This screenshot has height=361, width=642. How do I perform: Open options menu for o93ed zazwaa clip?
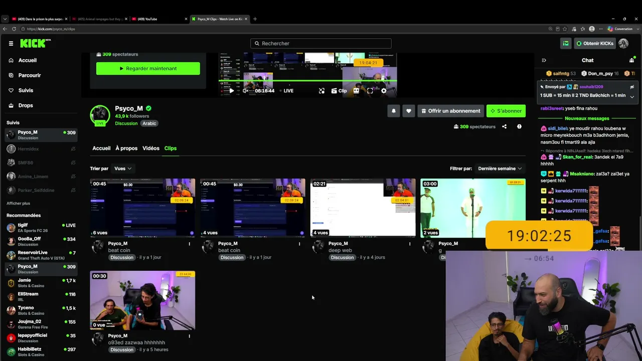[189, 336]
